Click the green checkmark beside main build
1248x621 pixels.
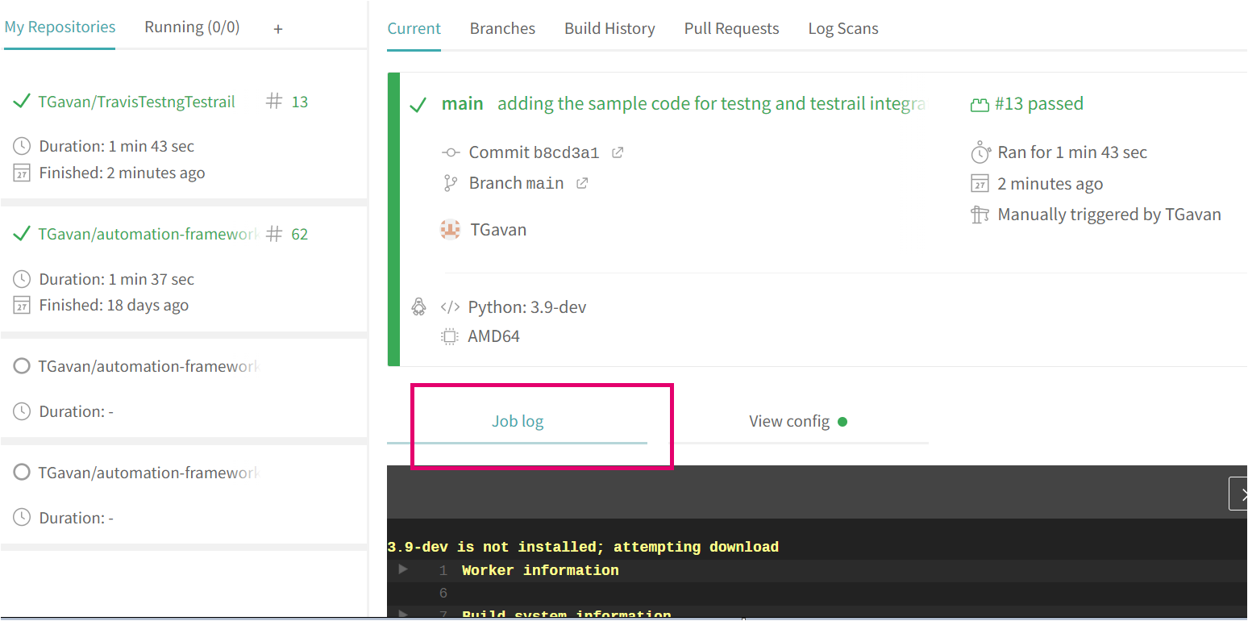tap(418, 105)
